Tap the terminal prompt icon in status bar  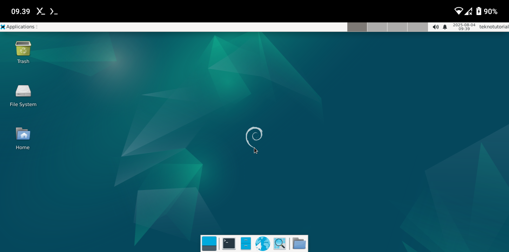(53, 11)
